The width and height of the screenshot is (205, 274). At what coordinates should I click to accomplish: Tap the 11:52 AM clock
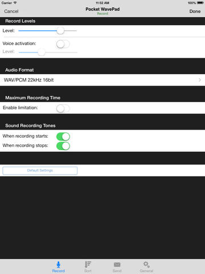(x=102, y=3)
